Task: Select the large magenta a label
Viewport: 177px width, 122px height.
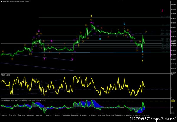Action: 51,41
